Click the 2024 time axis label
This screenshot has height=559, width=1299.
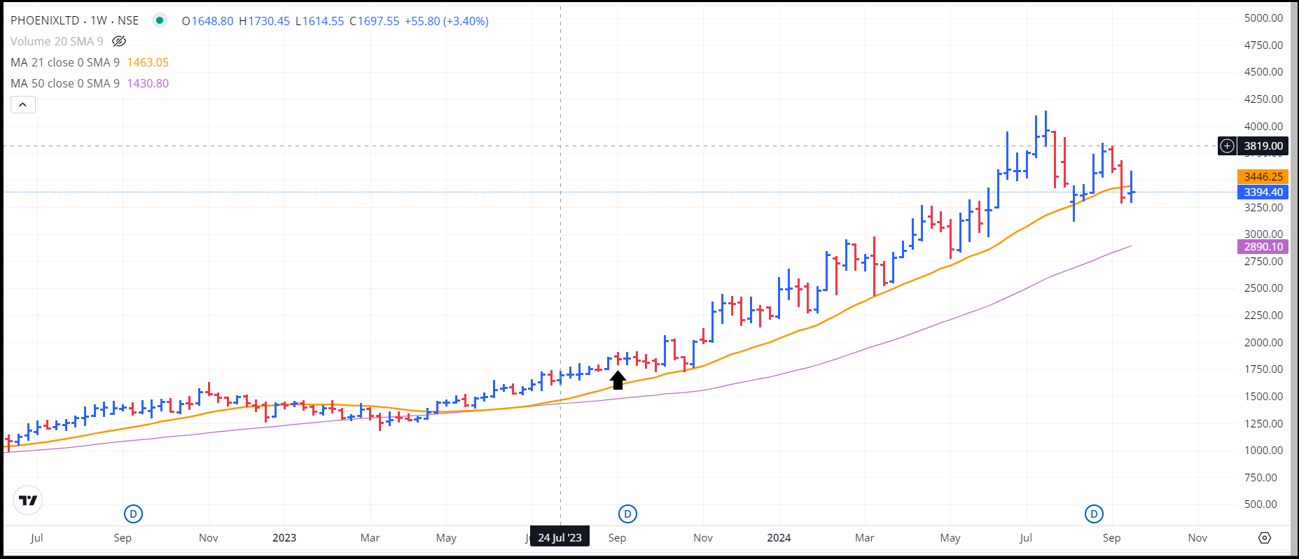[779, 538]
